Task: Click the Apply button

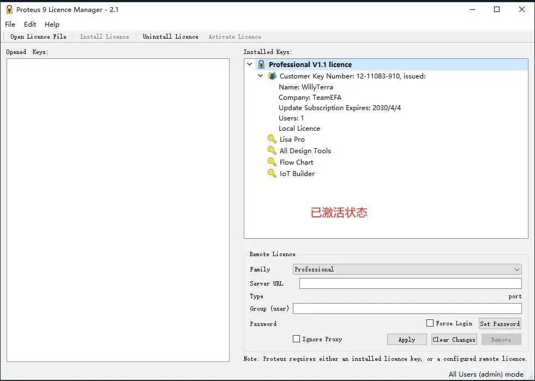Action: [407, 340]
